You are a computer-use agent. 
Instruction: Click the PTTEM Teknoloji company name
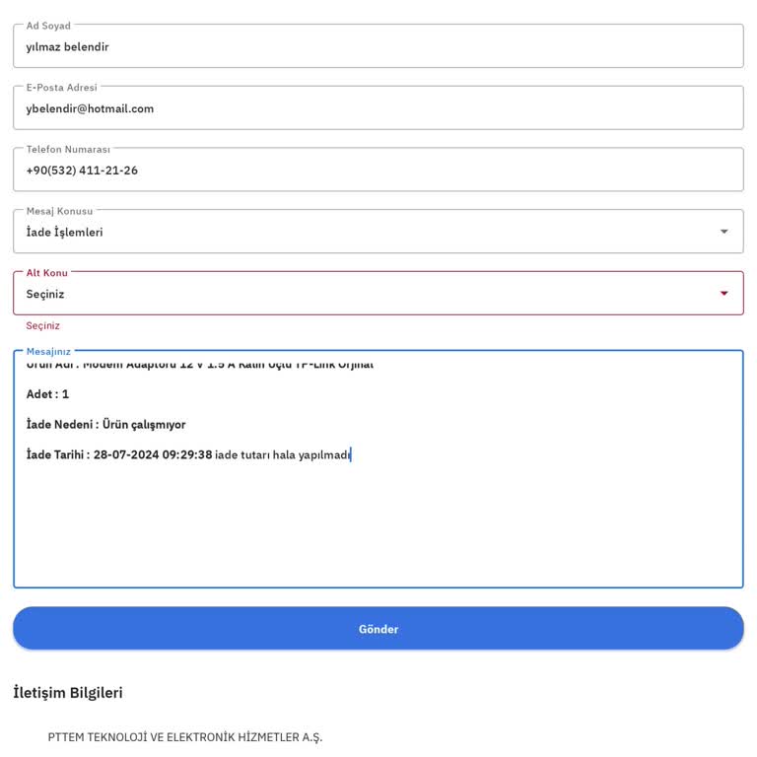point(185,737)
